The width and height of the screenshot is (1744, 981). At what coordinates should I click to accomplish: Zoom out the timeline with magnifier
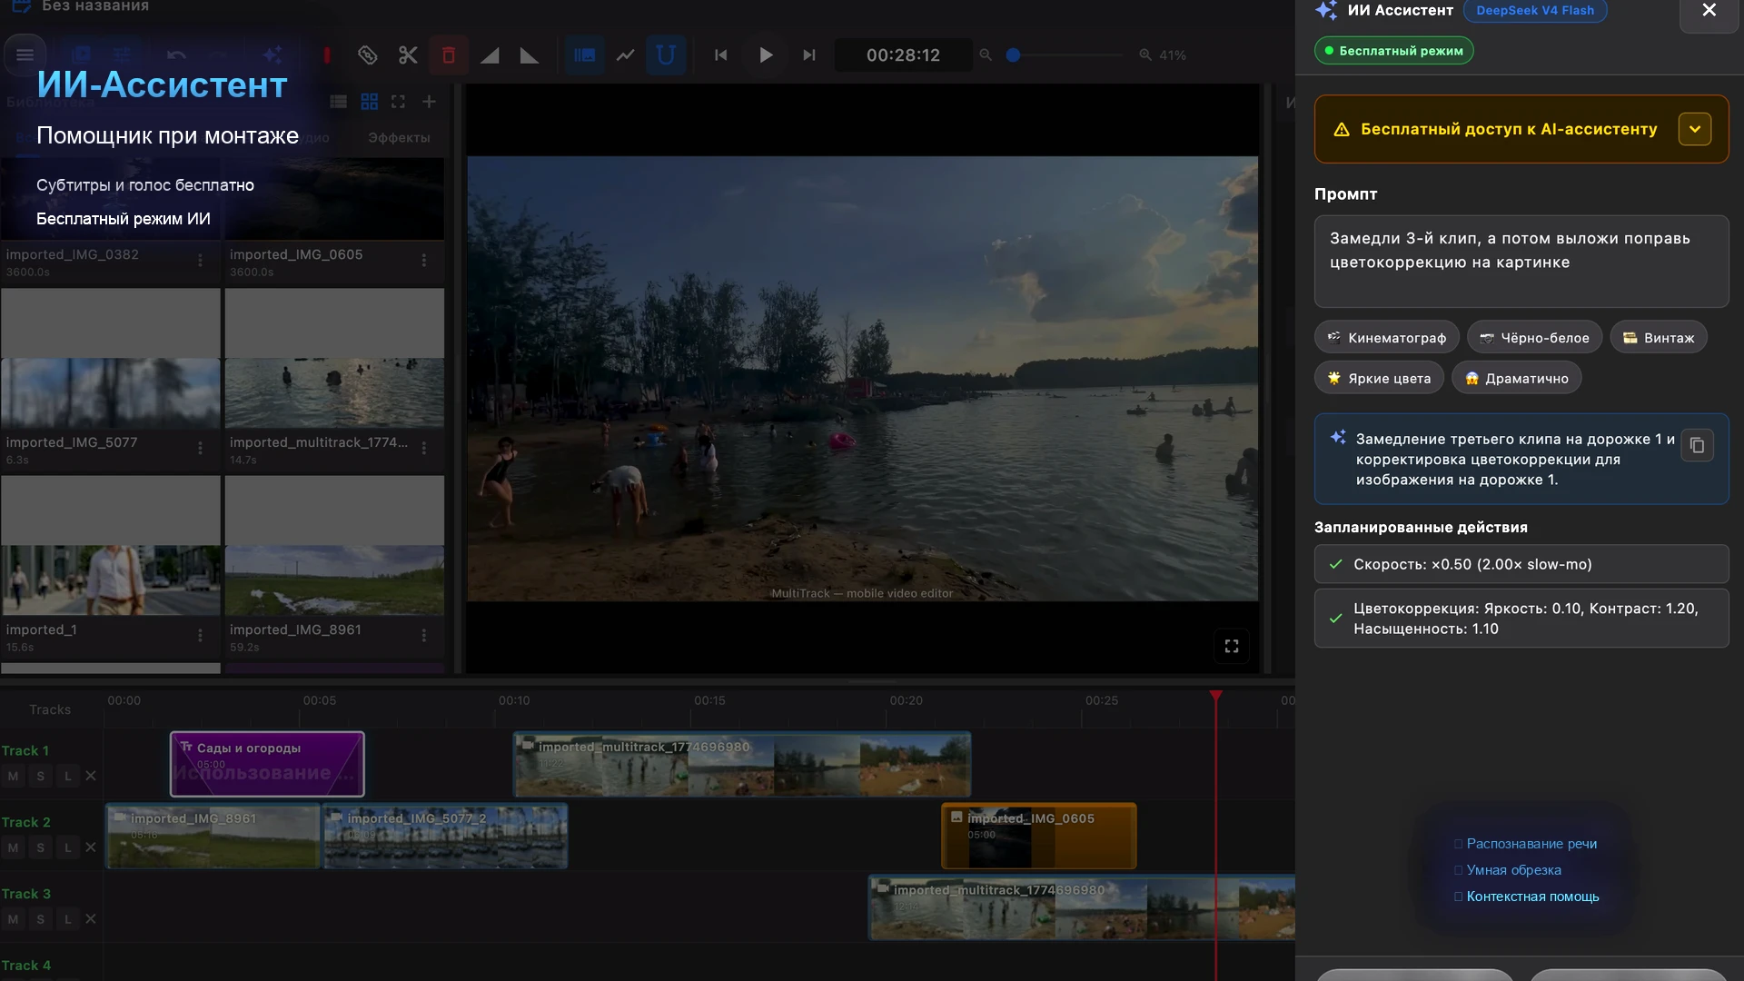(x=986, y=55)
